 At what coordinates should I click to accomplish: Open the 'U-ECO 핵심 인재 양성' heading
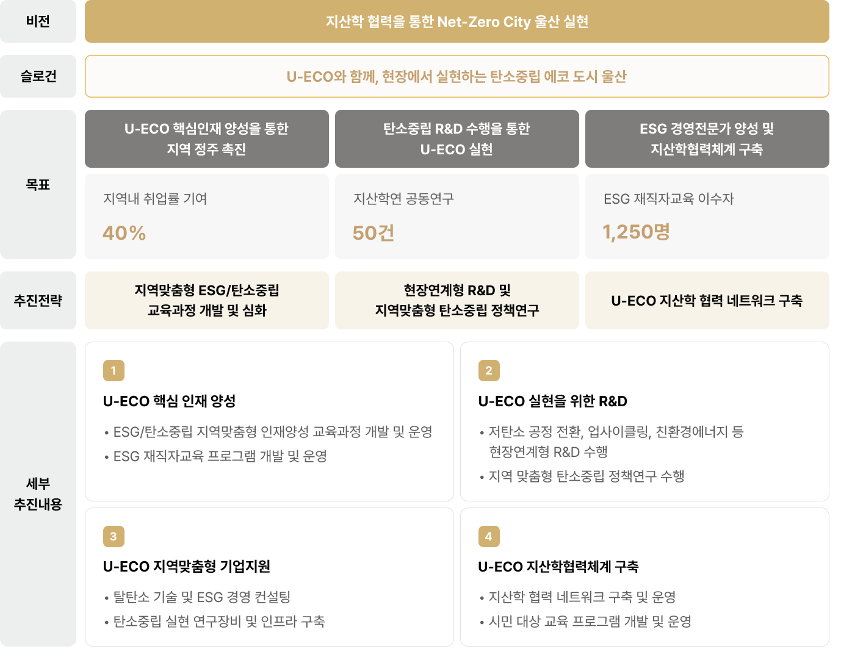coord(170,401)
